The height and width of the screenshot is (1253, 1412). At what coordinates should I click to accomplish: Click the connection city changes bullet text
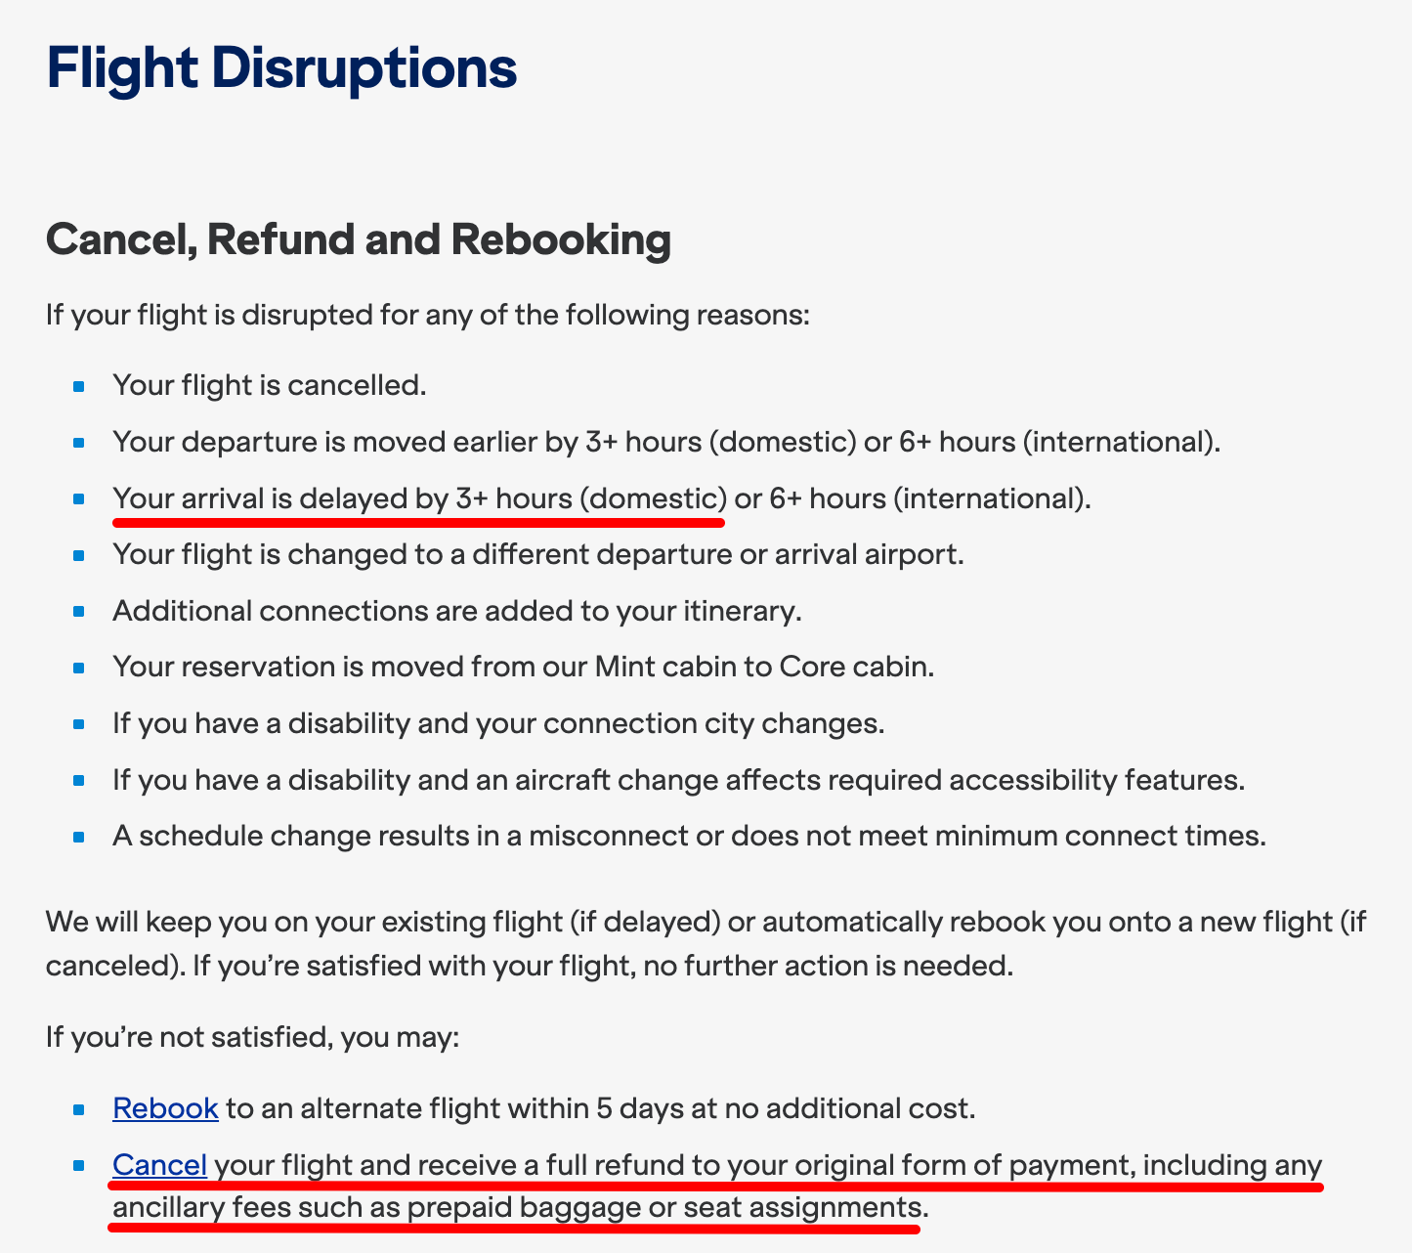[497, 723]
